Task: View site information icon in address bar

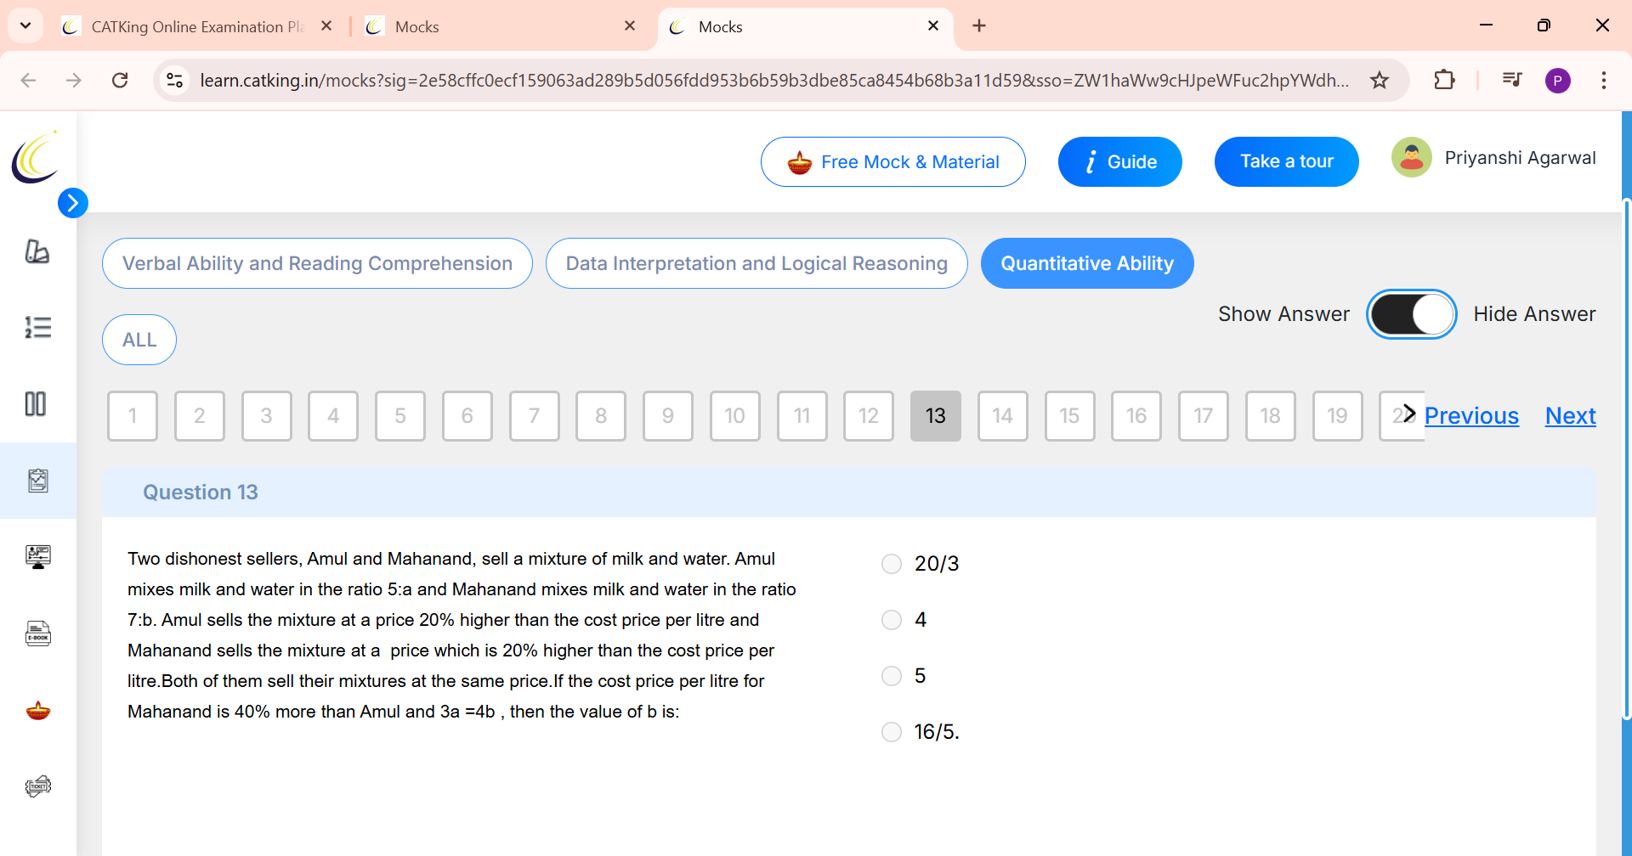Action: point(174,80)
